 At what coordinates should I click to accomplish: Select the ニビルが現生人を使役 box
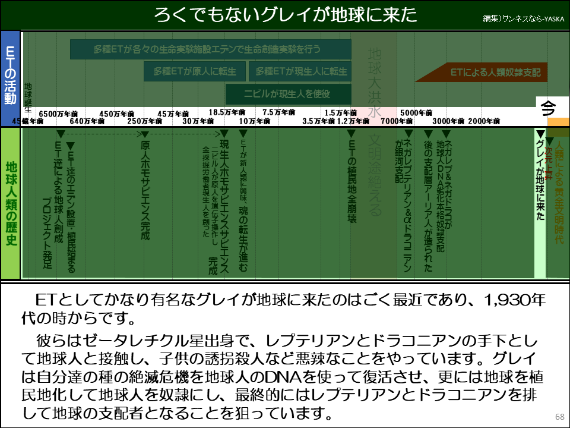click(x=287, y=93)
